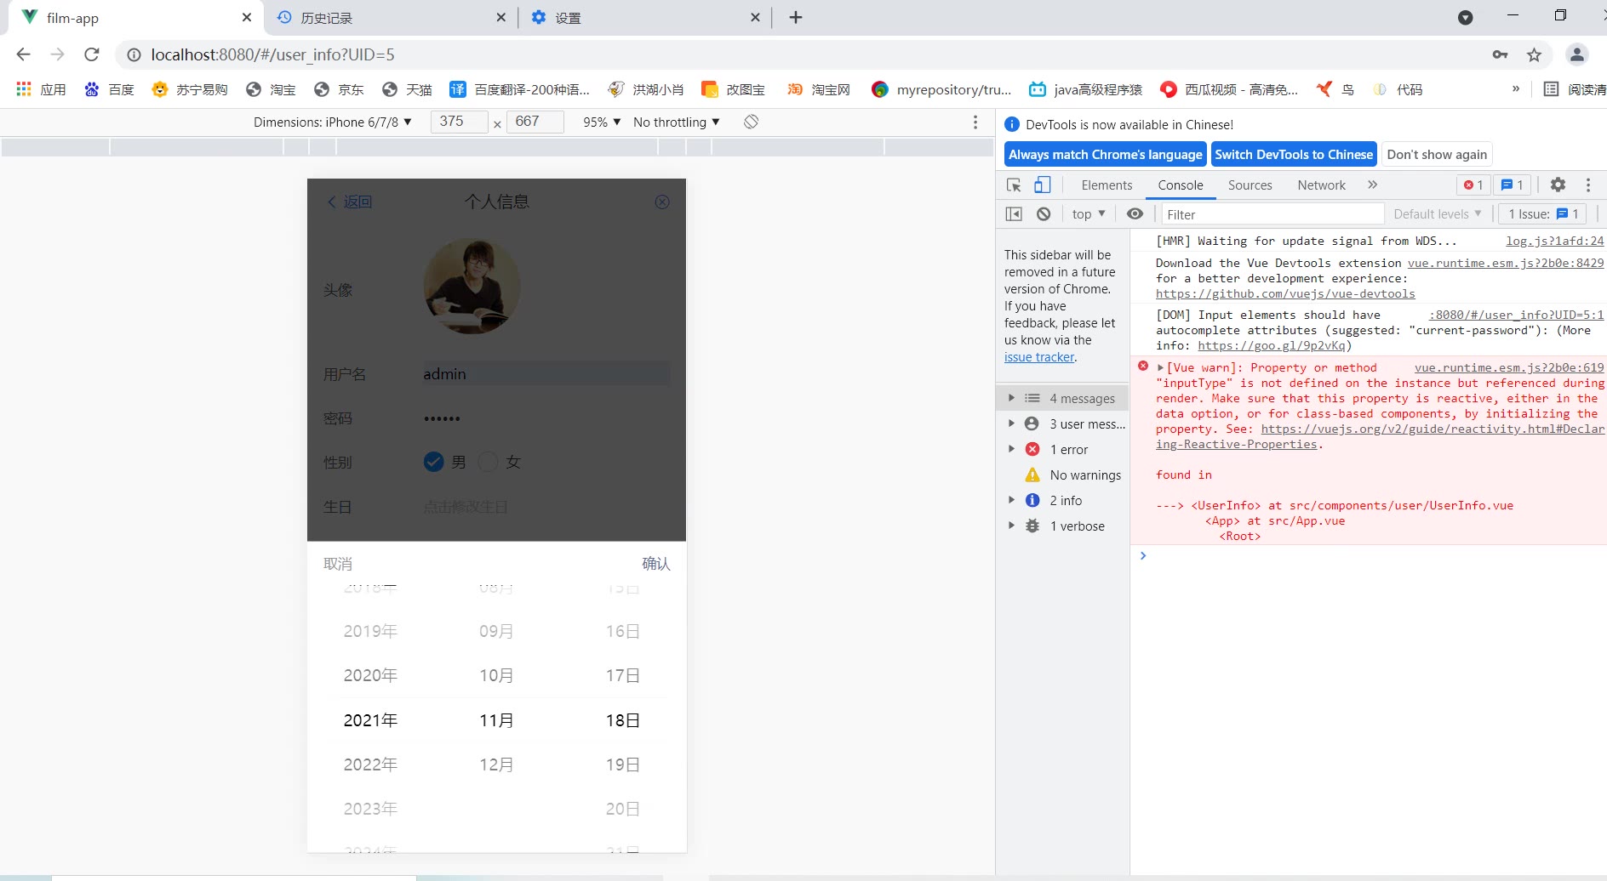
Task: Click the 用户名 field showing admin
Action: [x=546, y=373]
